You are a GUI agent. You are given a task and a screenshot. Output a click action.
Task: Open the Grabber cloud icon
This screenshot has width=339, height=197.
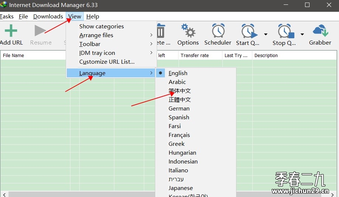pos(320,31)
